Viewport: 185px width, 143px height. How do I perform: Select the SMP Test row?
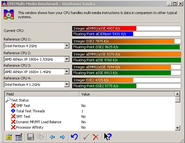click(90, 106)
